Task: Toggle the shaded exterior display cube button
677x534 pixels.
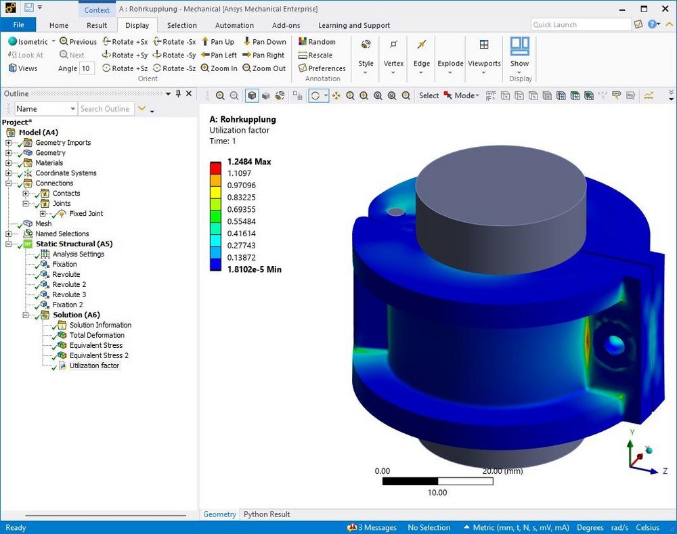Action: (252, 96)
